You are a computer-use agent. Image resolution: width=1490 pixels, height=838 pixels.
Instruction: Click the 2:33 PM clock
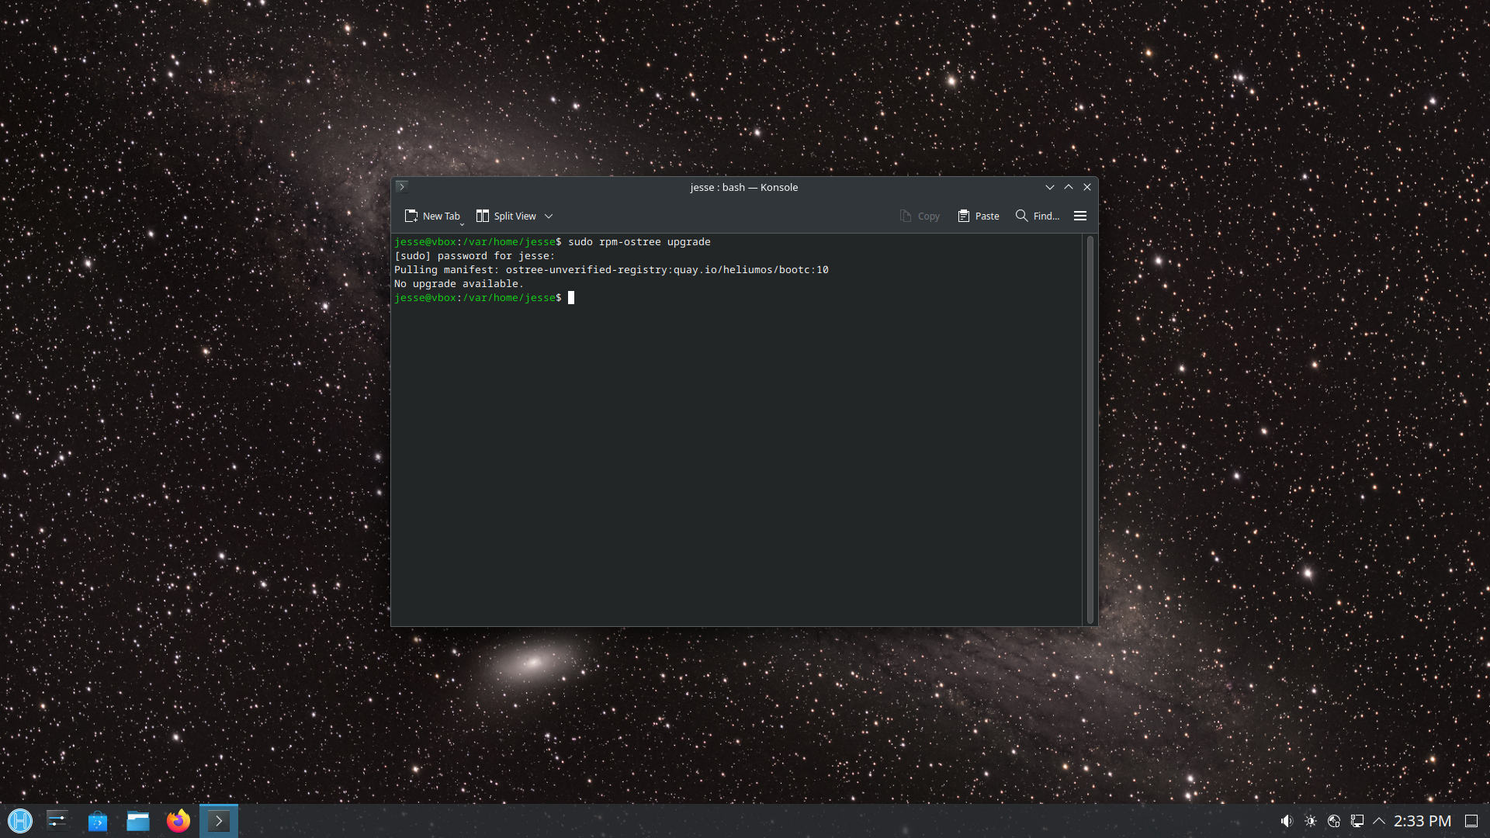point(1422,821)
